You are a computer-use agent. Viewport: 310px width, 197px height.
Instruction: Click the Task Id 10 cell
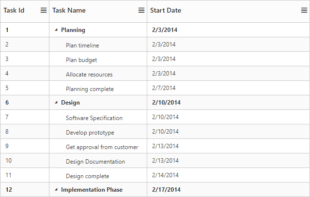pyautogui.click(x=9, y=161)
